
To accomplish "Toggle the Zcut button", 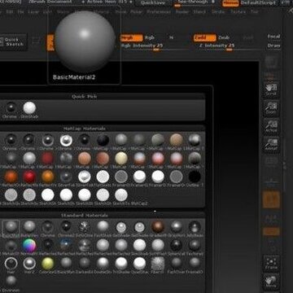I will click(x=248, y=37).
